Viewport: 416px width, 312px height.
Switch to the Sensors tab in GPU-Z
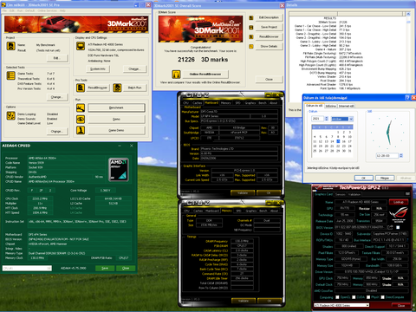[x=341, y=194]
